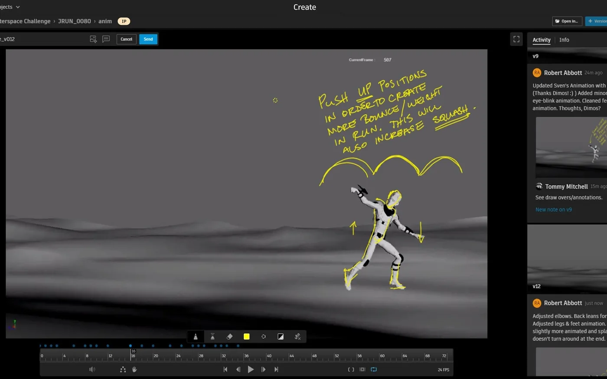Screen dimensions: 607x379
Task: Click Tommy Mitchell's avatar icon
Action: click(539, 187)
